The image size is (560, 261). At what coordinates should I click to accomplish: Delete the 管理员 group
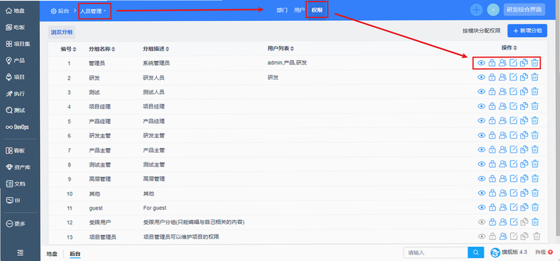535,63
